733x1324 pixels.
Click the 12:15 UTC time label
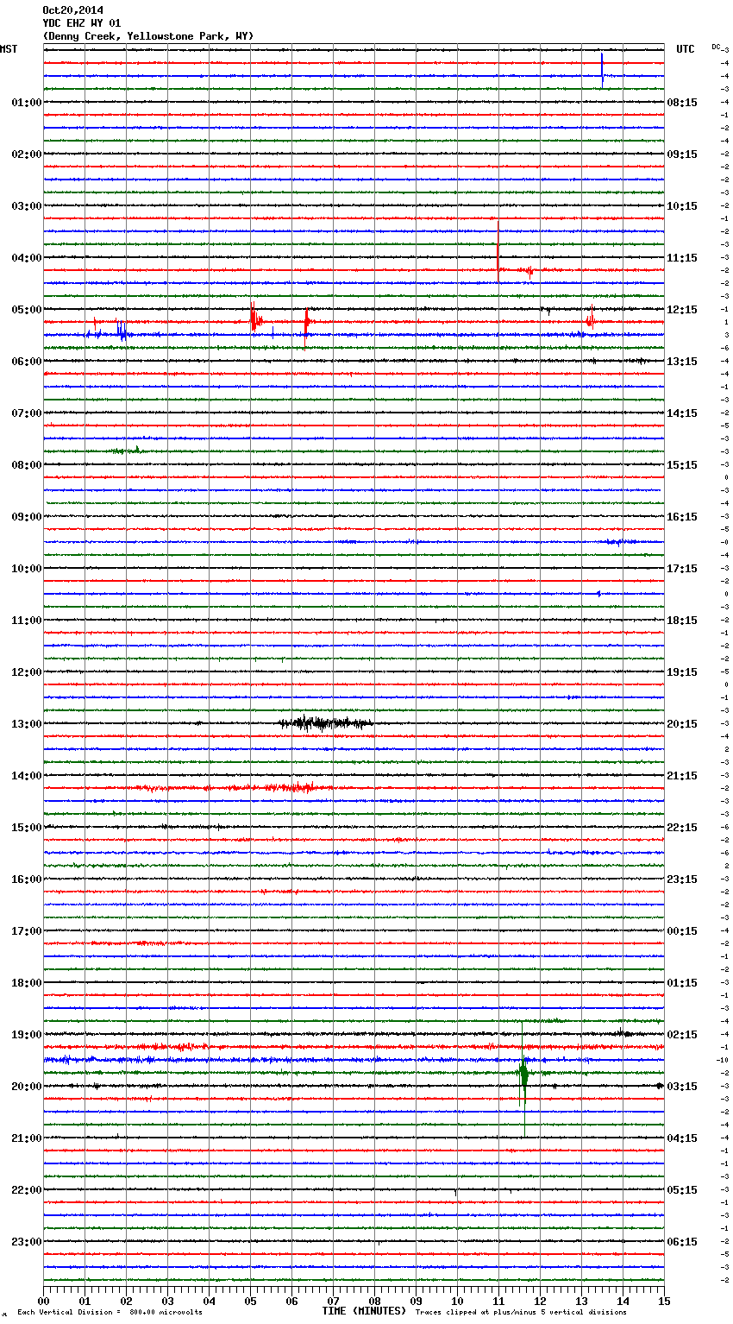pyautogui.click(x=682, y=310)
